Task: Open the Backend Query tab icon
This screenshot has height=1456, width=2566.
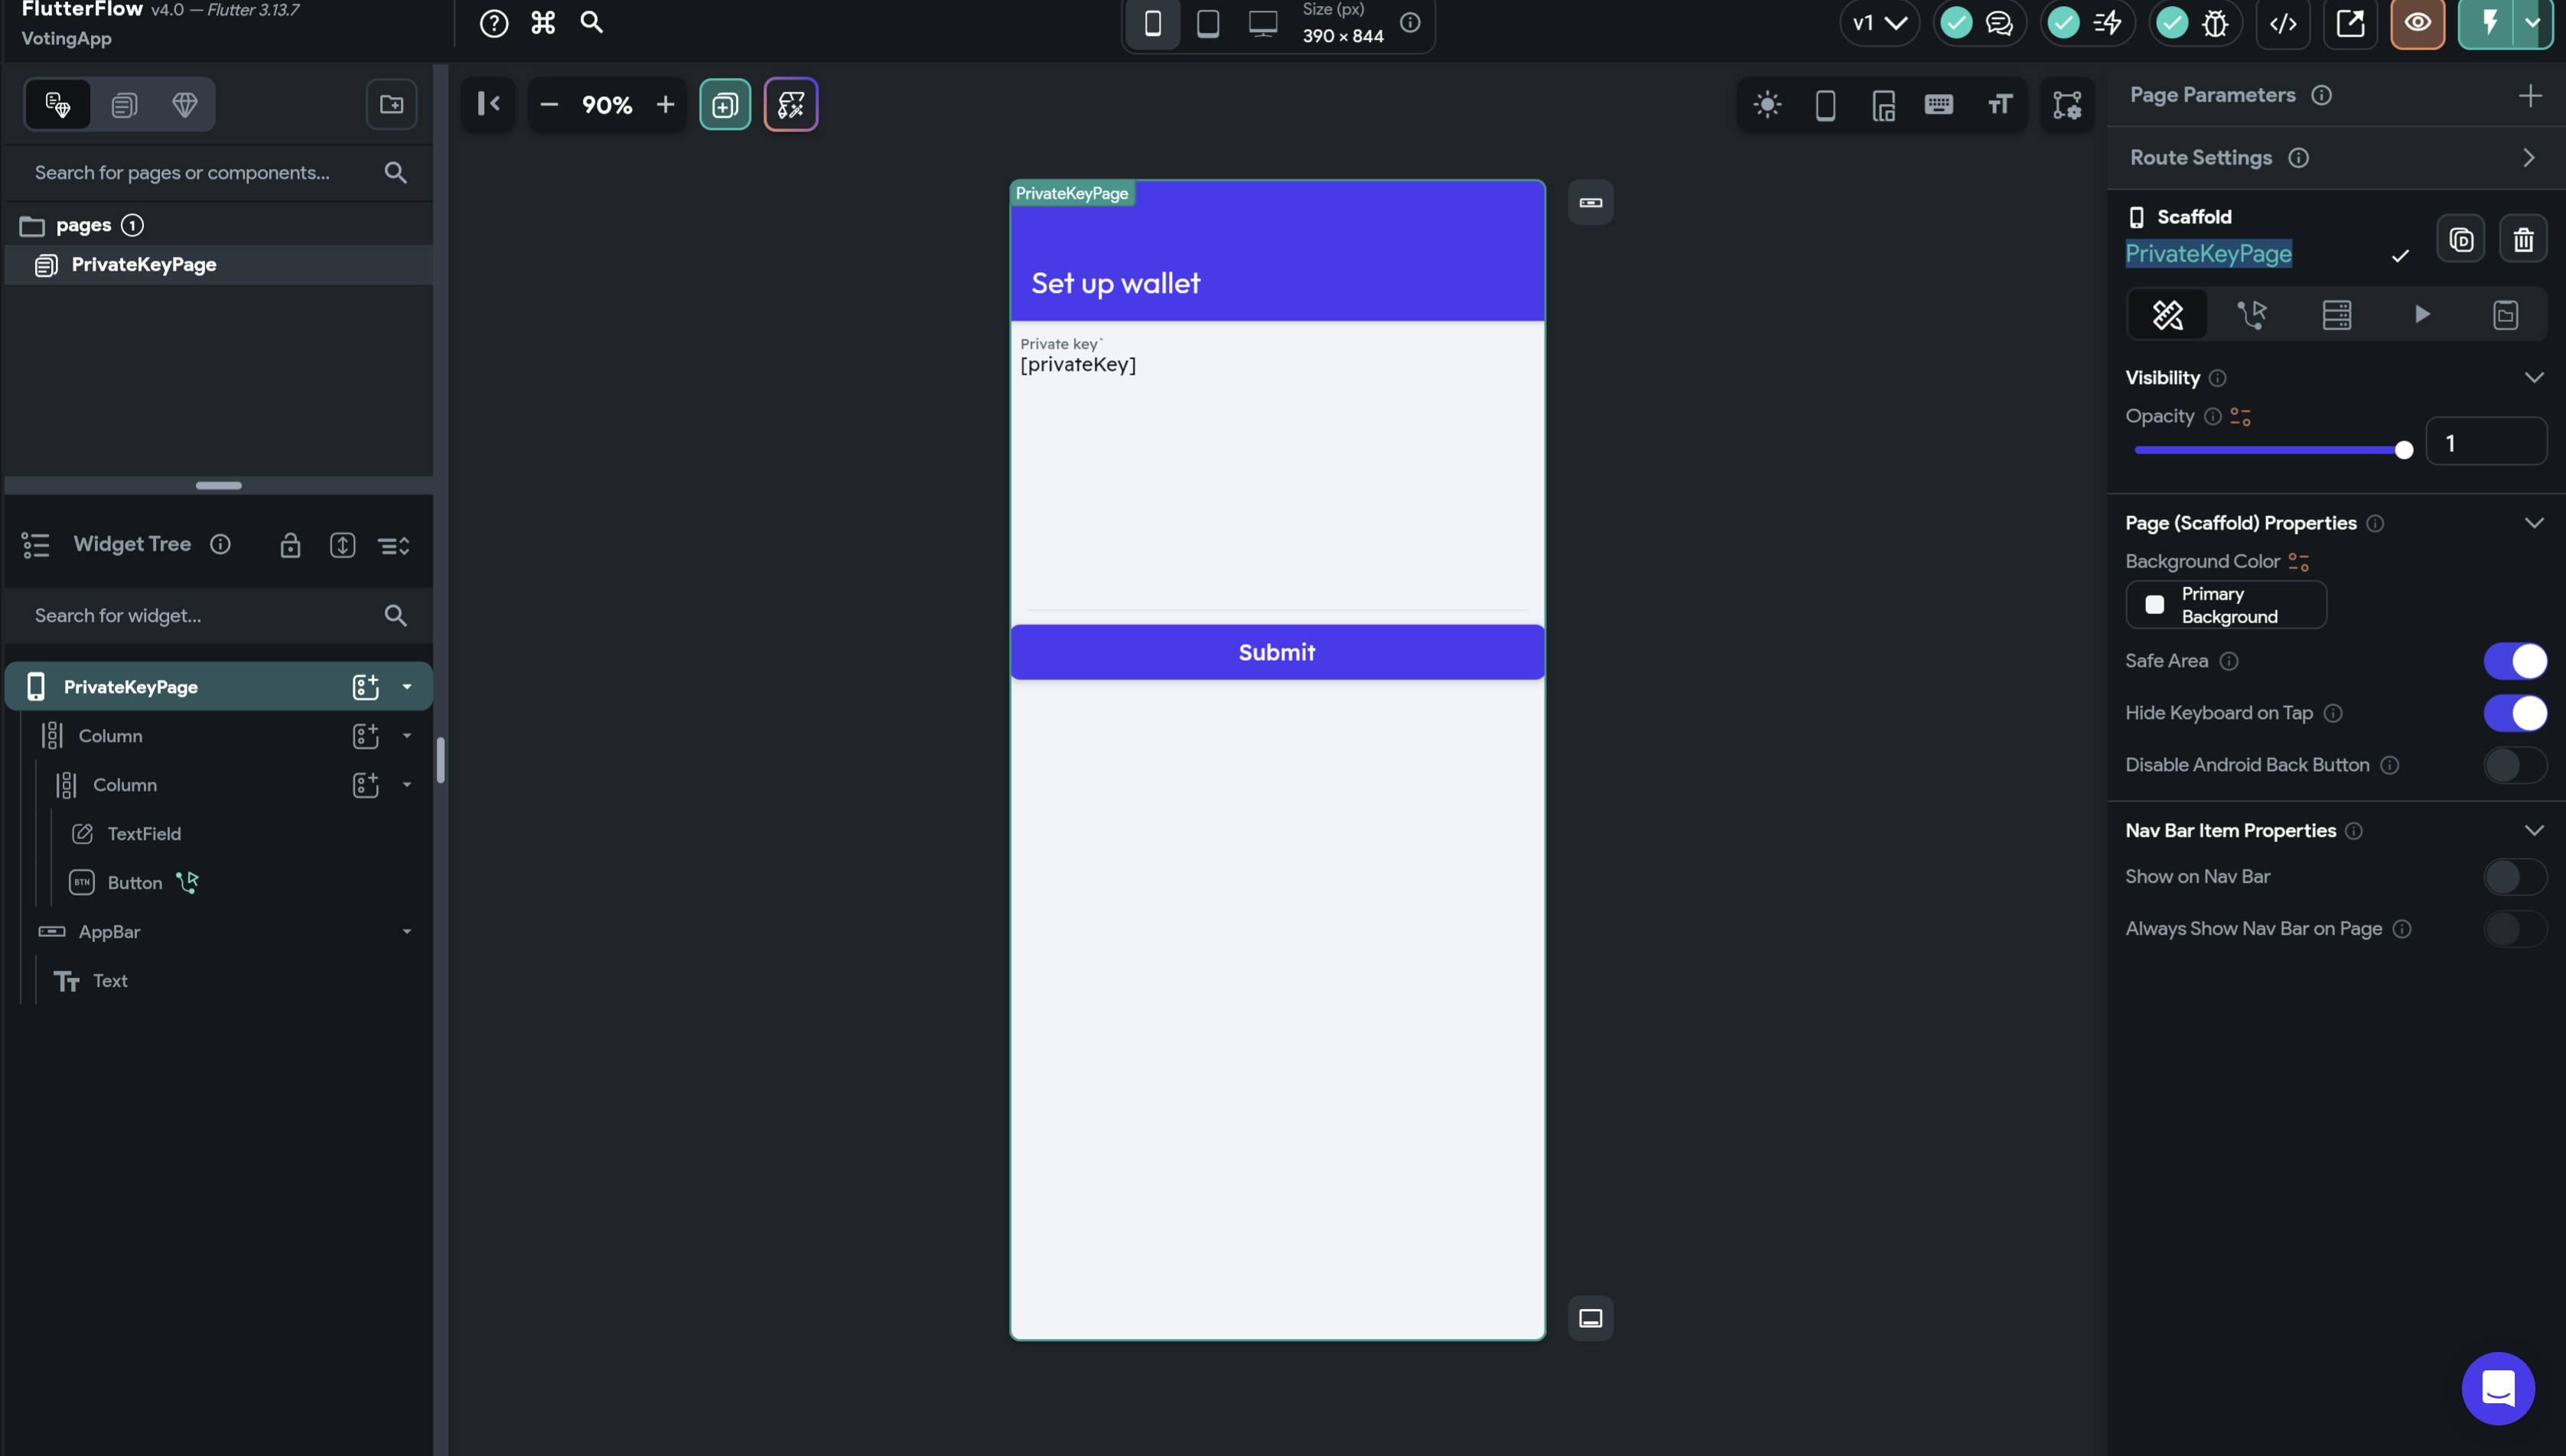Action: coord(2337,315)
